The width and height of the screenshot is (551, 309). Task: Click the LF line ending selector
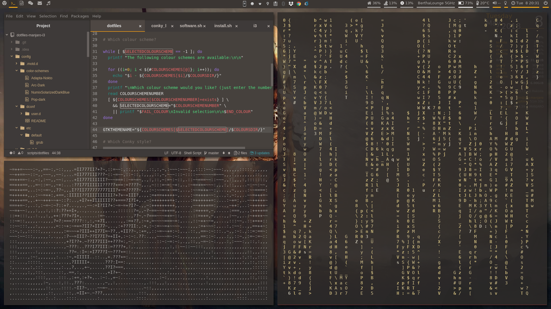point(166,153)
